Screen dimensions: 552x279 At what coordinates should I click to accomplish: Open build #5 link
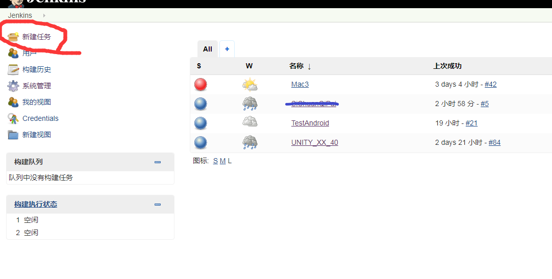485,104
